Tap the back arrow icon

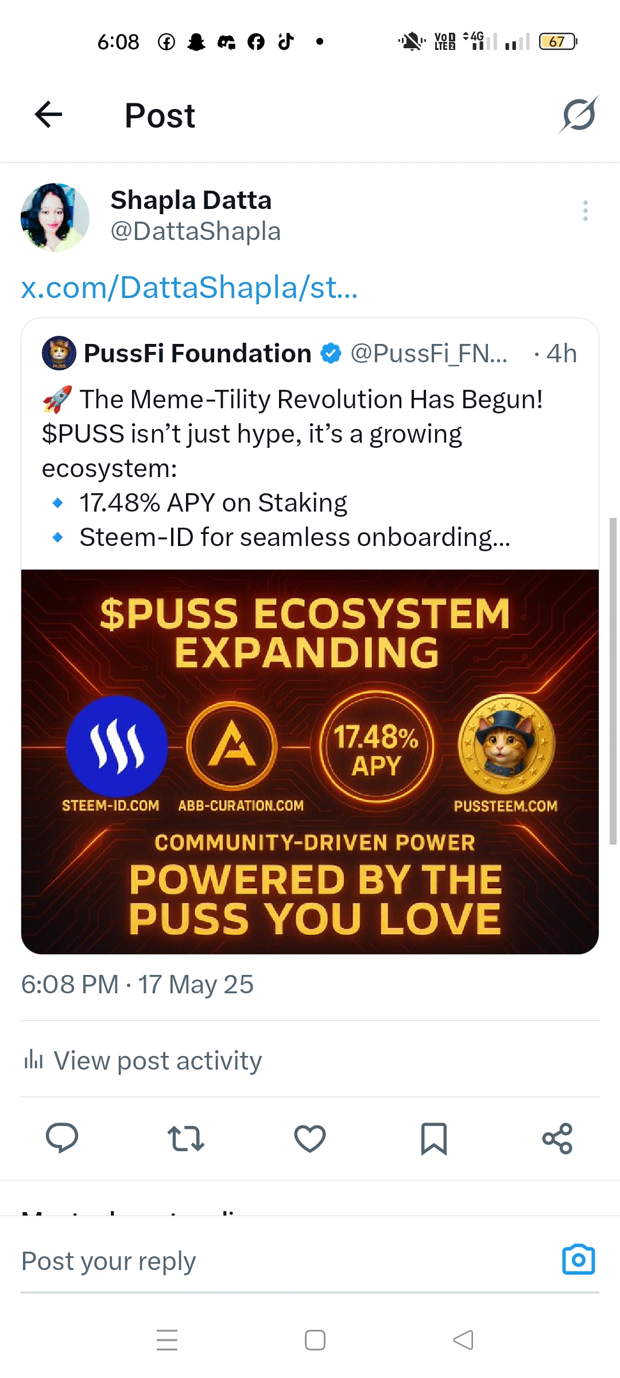click(48, 114)
